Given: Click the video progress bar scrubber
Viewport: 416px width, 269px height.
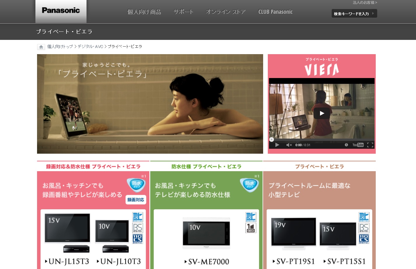Looking at the screenshot, I should (x=272, y=139).
